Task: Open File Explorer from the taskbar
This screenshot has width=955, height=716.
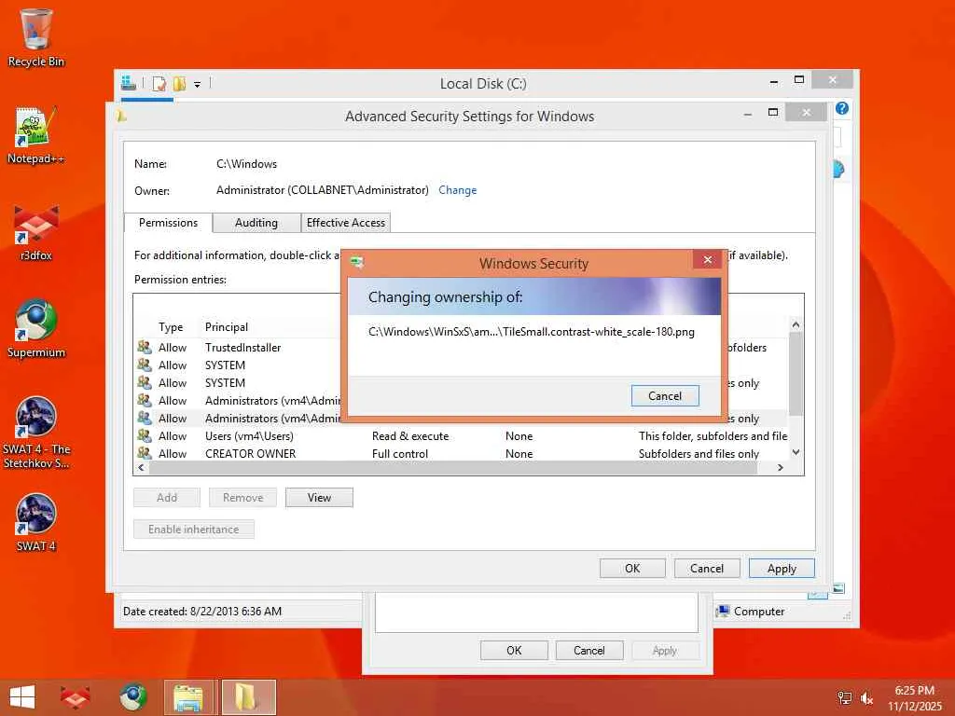Action: point(188,697)
